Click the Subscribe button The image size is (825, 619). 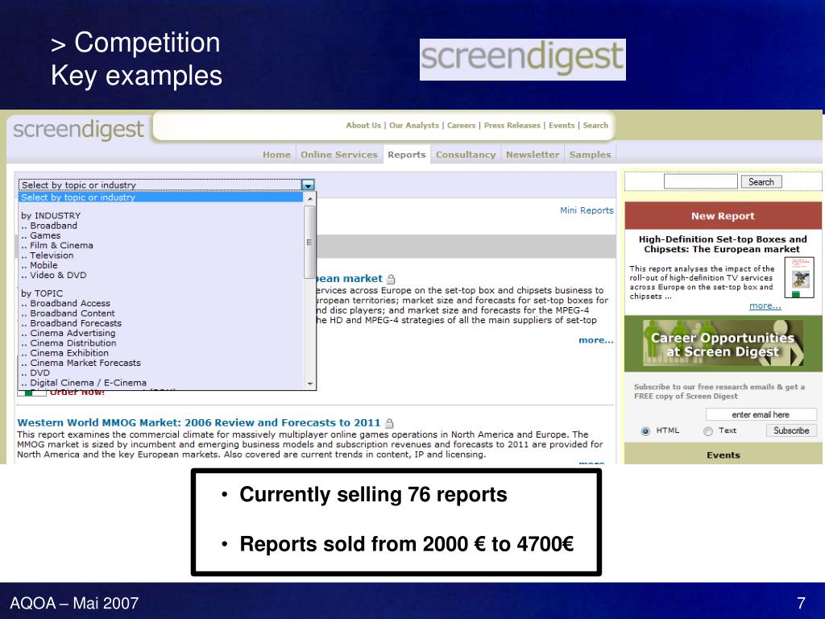[x=791, y=430]
